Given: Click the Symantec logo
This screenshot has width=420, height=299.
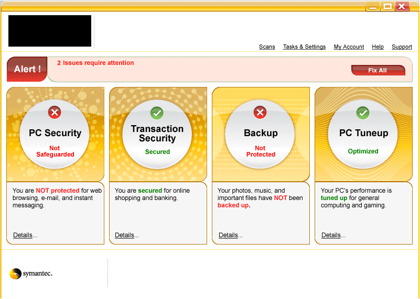Looking at the screenshot, I should [31, 273].
